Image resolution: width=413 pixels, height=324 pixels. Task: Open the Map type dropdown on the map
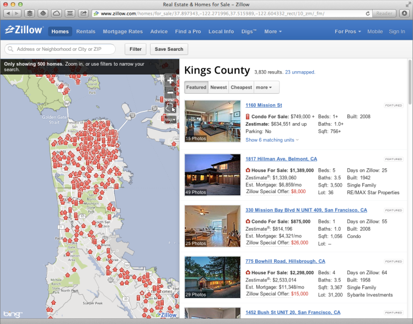170,119
